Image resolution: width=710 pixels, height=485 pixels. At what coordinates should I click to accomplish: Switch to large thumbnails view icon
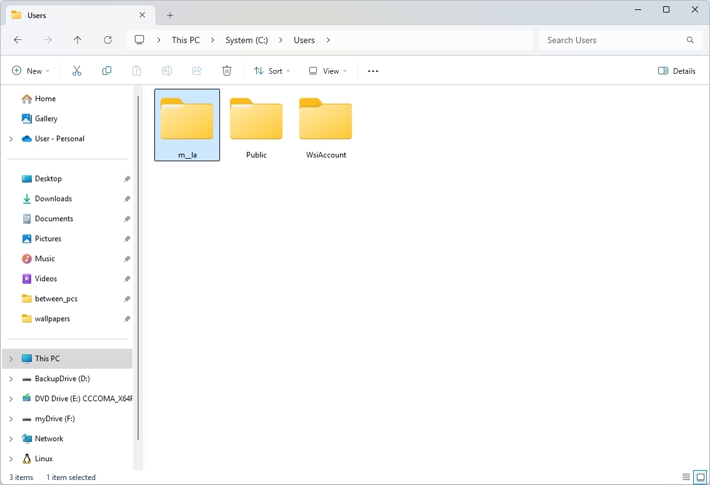point(701,477)
